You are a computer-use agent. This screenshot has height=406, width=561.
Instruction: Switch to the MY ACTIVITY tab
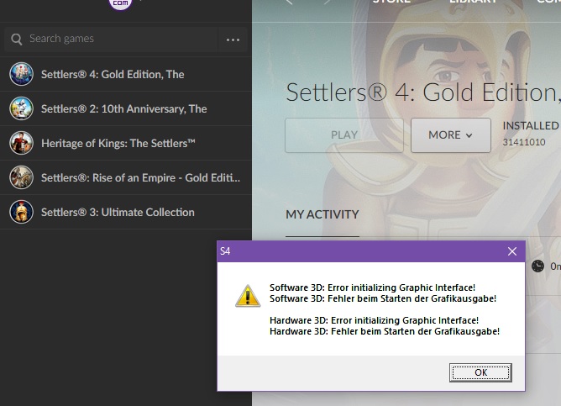(322, 214)
